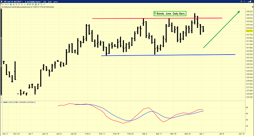Open the K% line dropdown arrow
The height and width of the screenshot is (138, 254).
(34, 102)
